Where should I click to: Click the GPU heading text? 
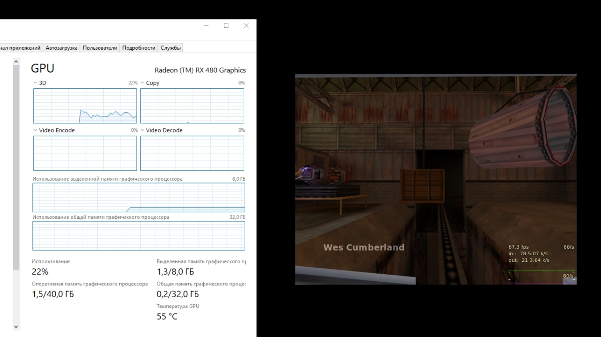click(x=43, y=69)
